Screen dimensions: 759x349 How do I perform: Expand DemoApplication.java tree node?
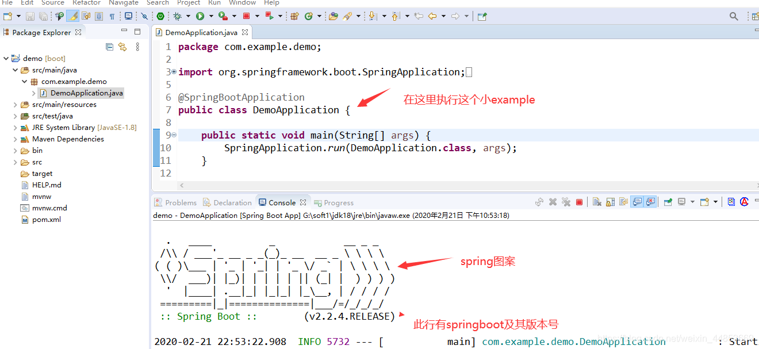pos(34,93)
